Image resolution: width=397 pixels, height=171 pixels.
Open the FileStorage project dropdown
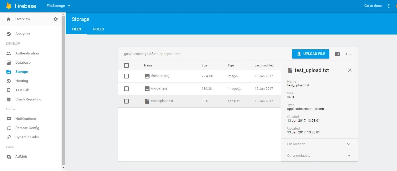coord(58,6)
